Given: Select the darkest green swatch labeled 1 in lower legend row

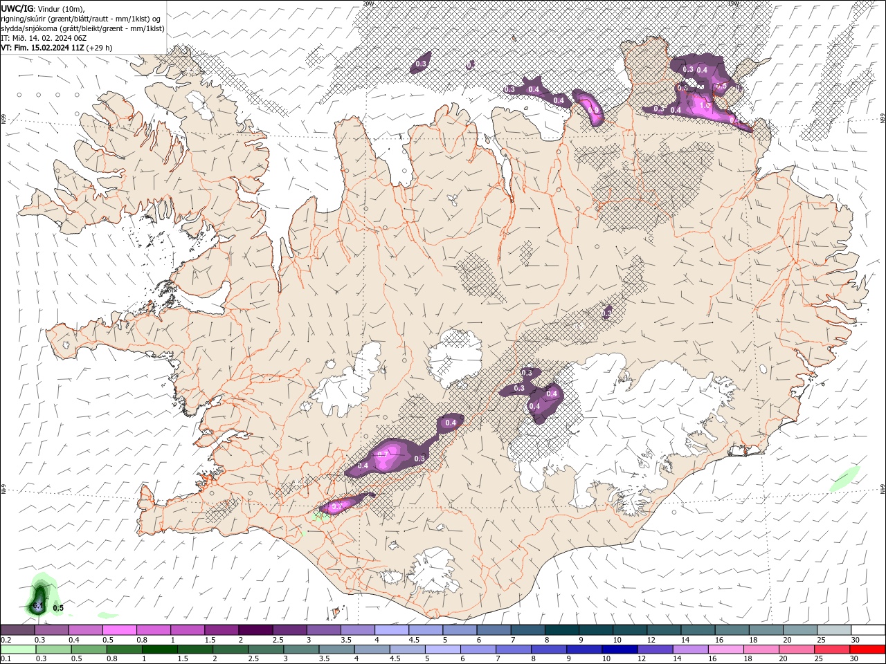Looking at the screenshot, I should tap(159, 649).
